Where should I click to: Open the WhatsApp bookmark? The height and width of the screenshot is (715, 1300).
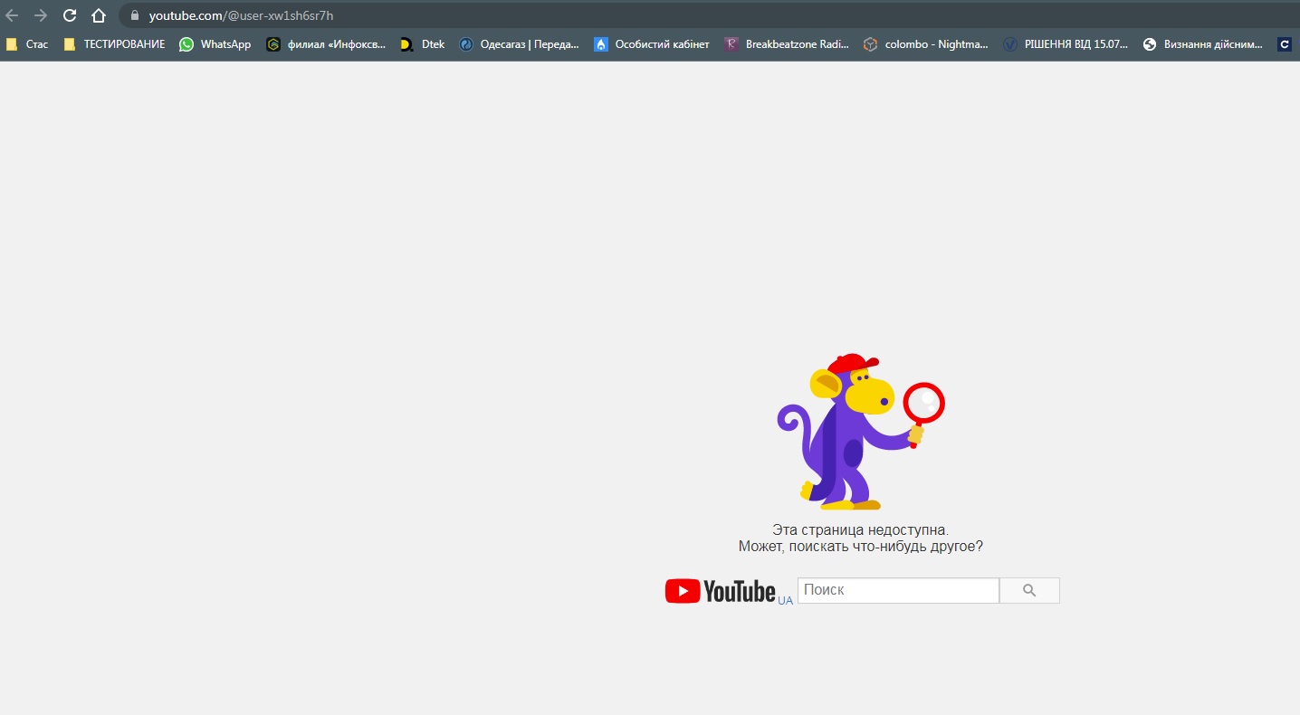[x=215, y=44]
